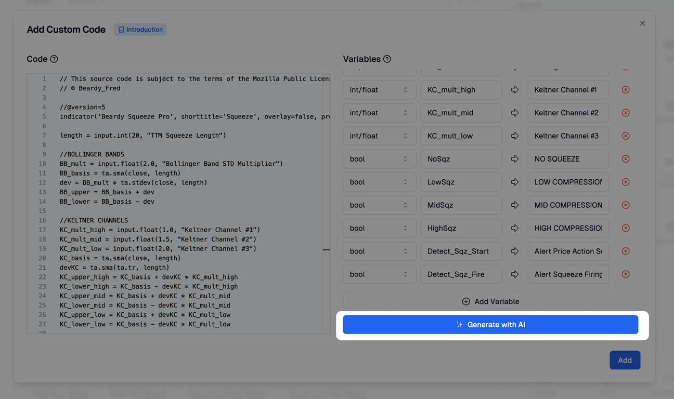Delete the NoSqz variable row
Screen dimensions: 674x399
[x=626, y=159]
